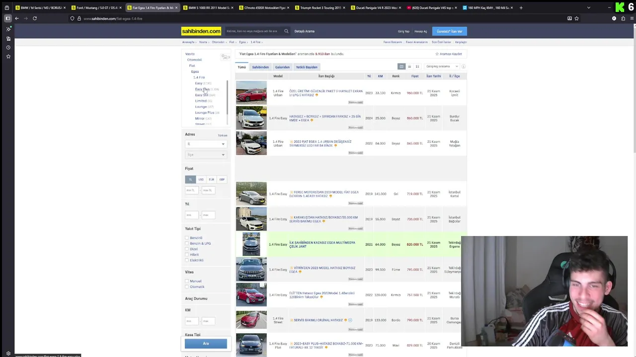This screenshot has width=636, height=357.
Task: Click the search magnifier icon in header
Action: 286,31
